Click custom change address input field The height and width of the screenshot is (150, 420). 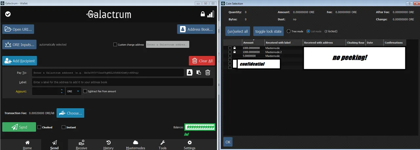coord(168,44)
